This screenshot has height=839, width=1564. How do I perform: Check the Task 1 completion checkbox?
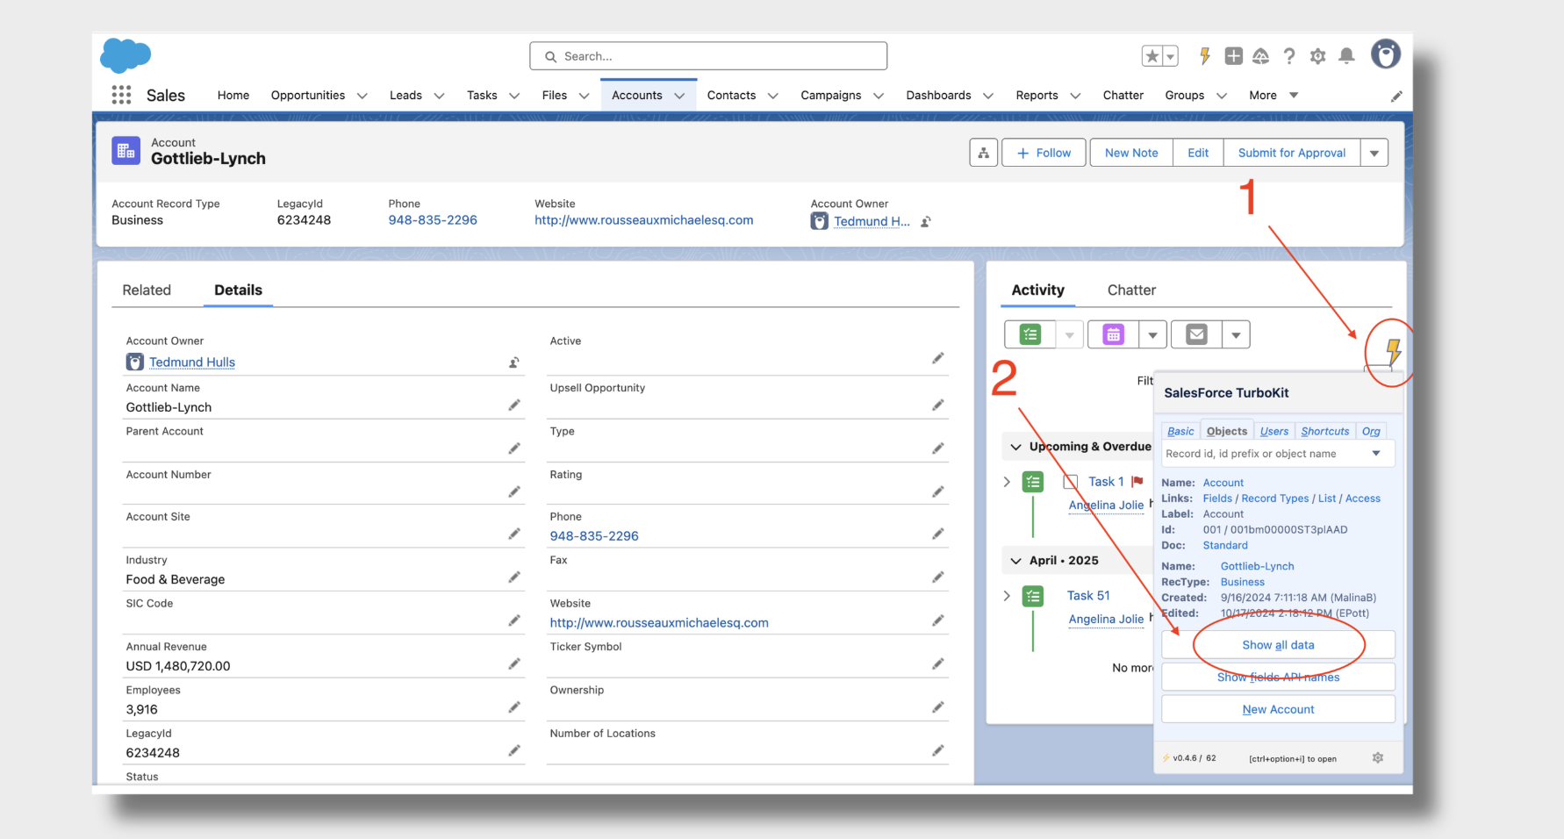coord(1070,482)
